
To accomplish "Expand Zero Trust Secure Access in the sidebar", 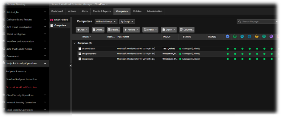I will tap(45, 49).
